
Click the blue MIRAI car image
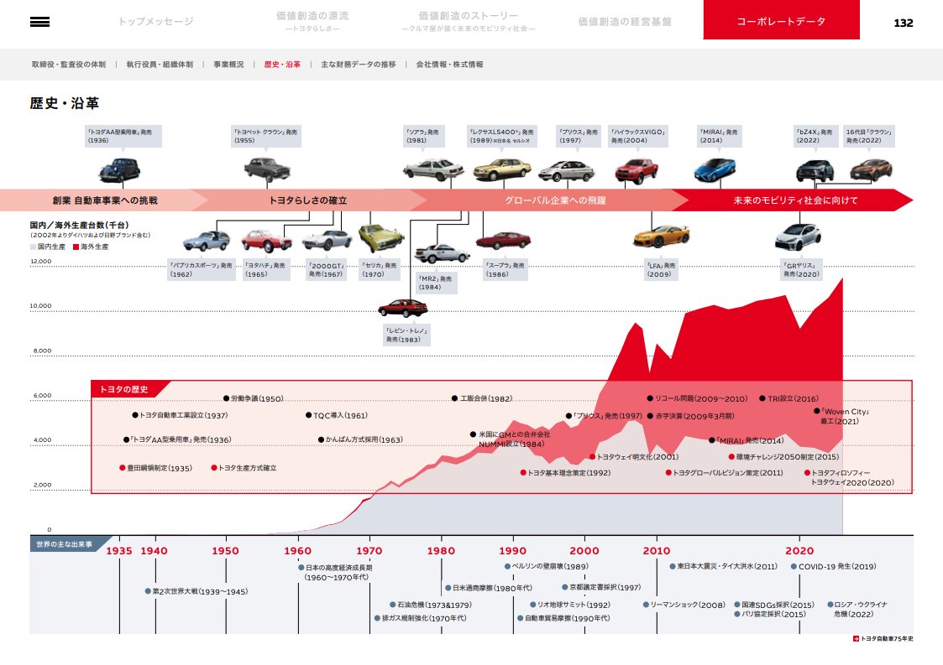point(714,170)
